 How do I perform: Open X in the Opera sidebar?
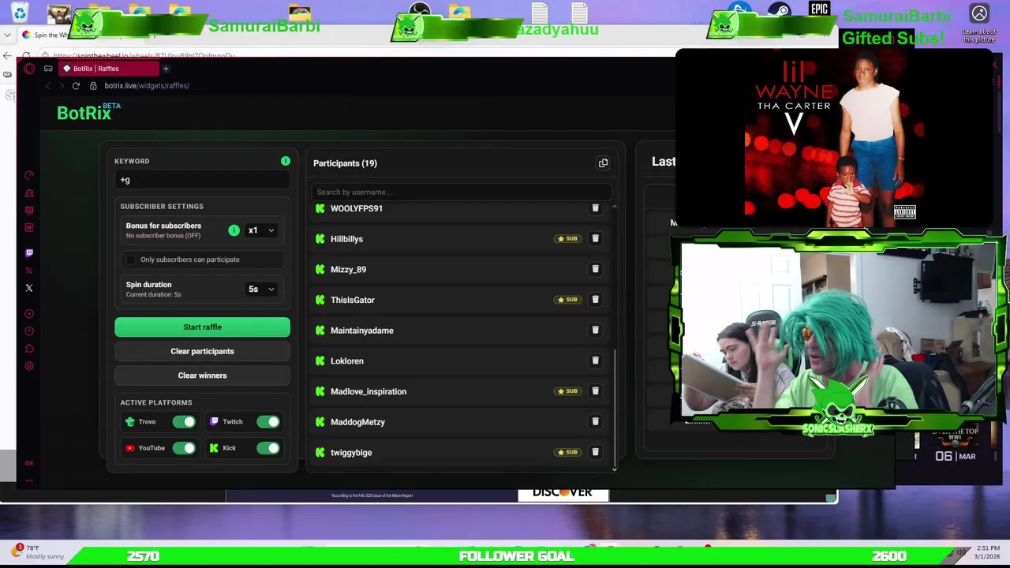click(x=29, y=288)
